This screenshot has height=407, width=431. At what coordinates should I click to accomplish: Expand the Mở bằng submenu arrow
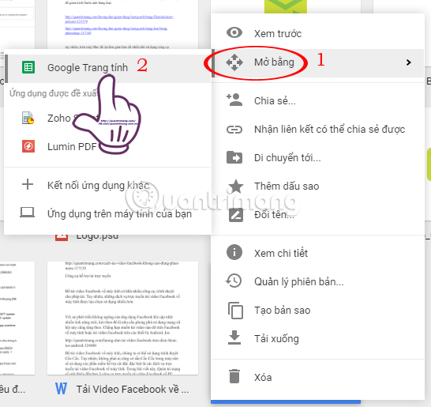click(x=408, y=62)
